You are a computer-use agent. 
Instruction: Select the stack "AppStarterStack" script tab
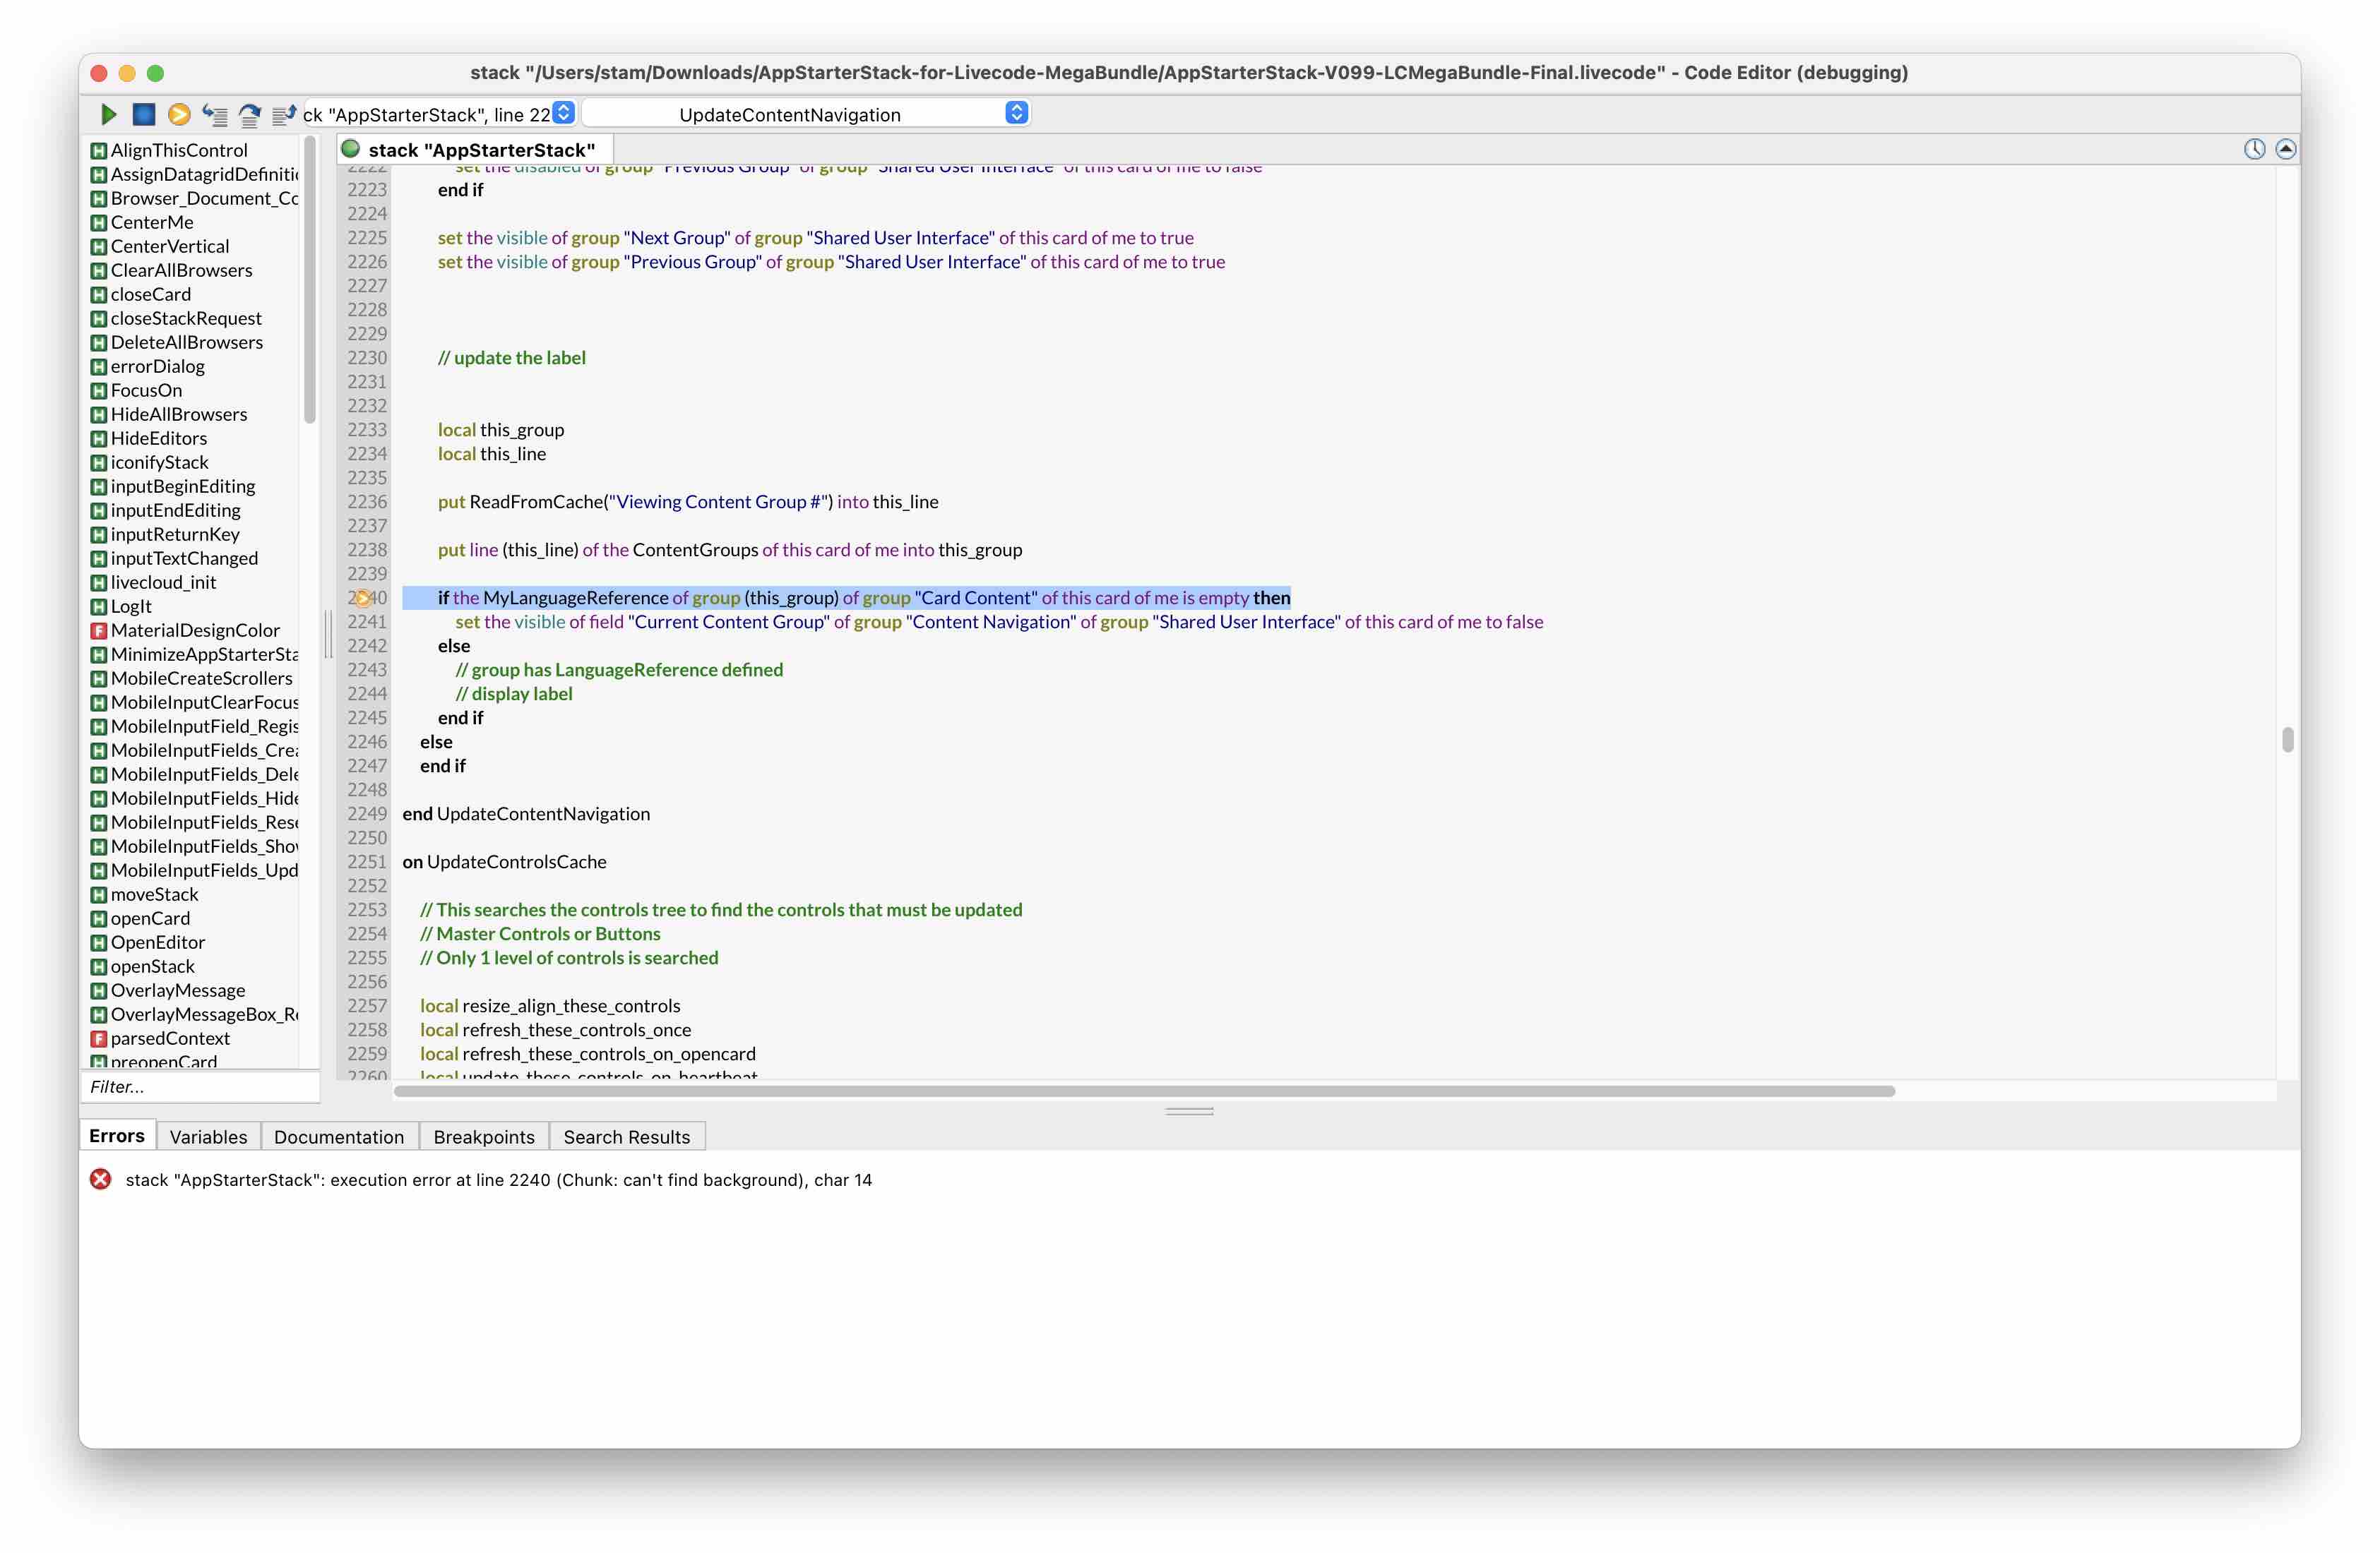click(x=480, y=150)
